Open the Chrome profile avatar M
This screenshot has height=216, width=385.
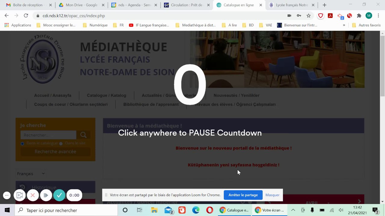(x=369, y=16)
